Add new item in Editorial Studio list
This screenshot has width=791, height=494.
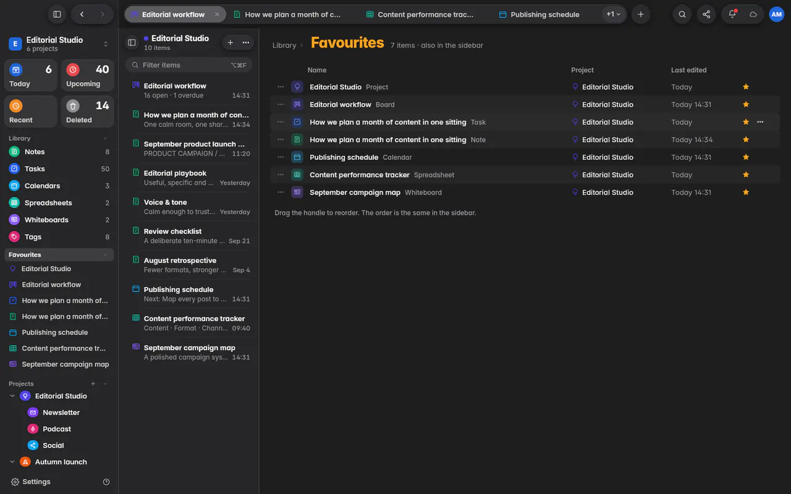pyautogui.click(x=230, y=43)
